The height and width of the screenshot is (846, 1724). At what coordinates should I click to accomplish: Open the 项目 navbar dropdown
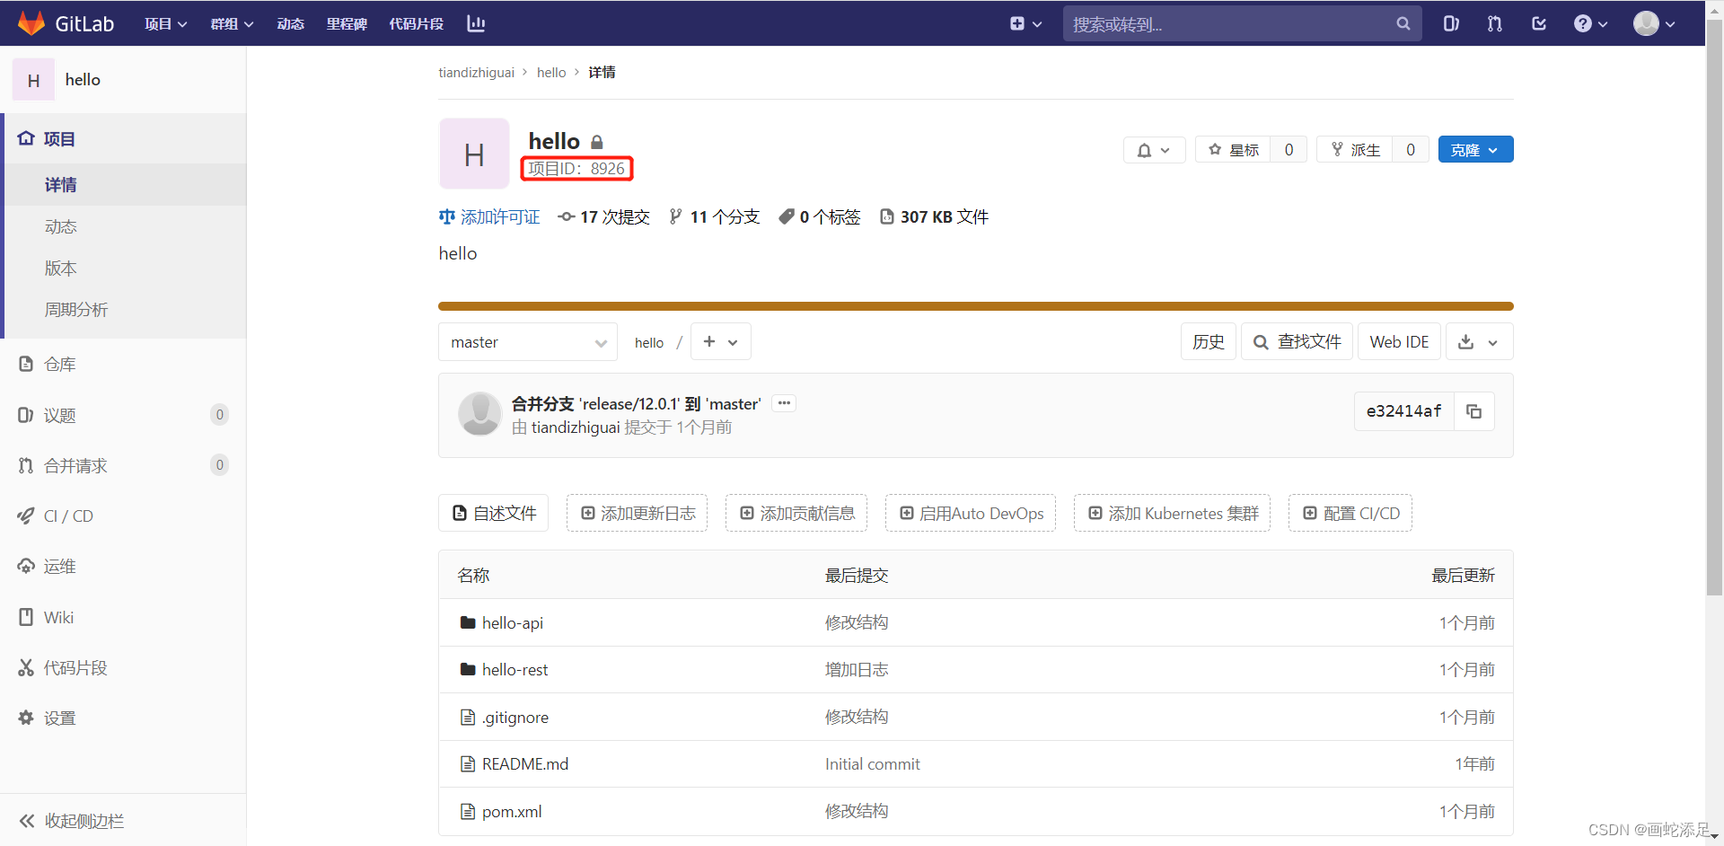pos(166,24)
